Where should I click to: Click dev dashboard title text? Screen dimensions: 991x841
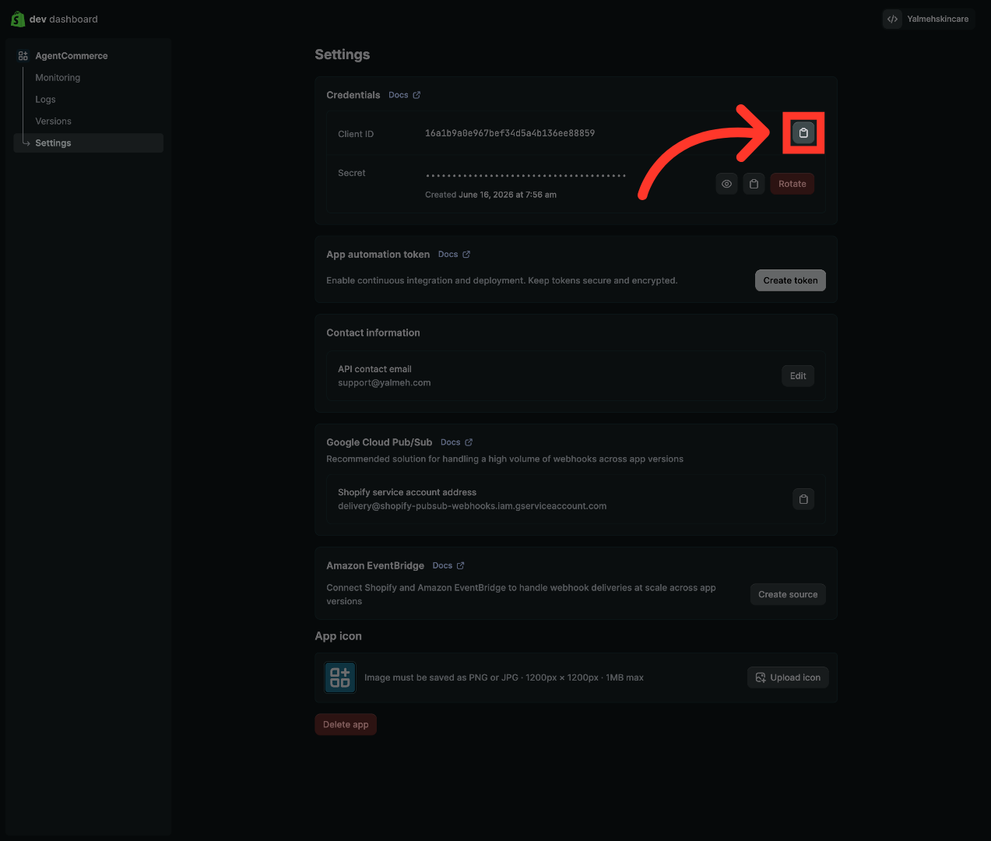(64, 19)
